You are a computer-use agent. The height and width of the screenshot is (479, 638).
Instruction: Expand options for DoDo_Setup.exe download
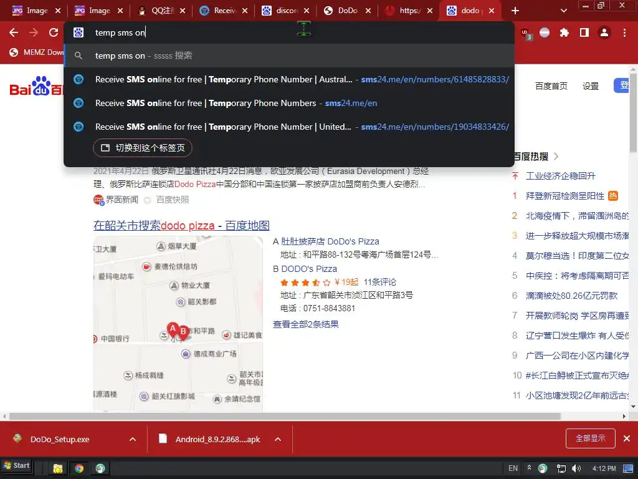click(133, 439)
